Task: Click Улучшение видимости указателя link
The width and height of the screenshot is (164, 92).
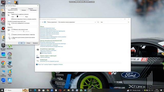Action: [x=48, y=38]
